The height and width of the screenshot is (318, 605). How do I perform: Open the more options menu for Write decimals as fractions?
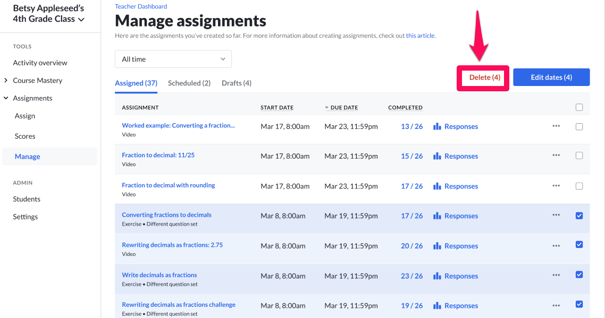(x=556, y=275)
